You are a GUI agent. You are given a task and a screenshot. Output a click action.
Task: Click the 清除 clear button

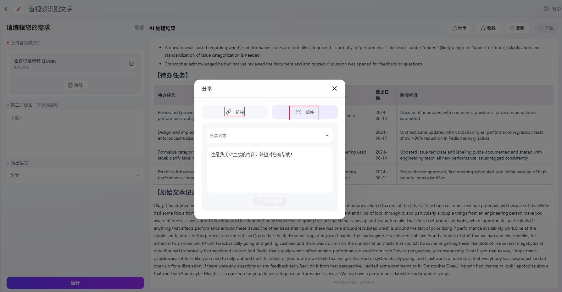click(75, 85)
